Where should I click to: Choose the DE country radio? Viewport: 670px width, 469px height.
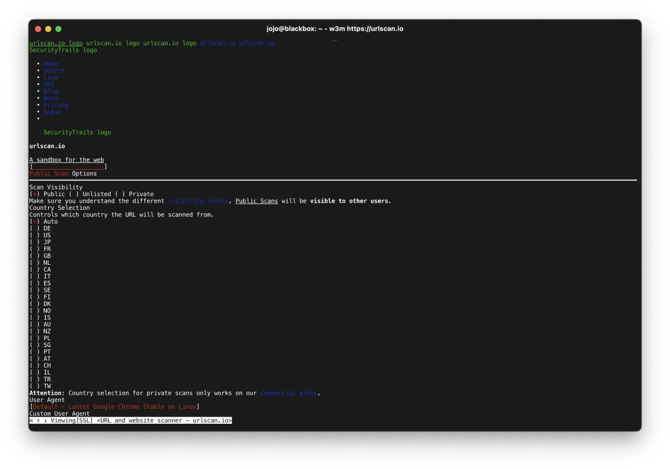35,228
